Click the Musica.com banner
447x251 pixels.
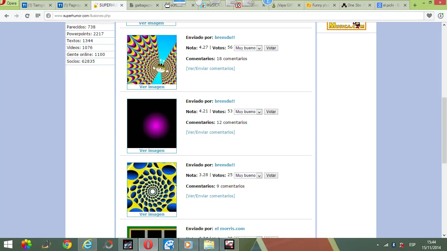347,26
